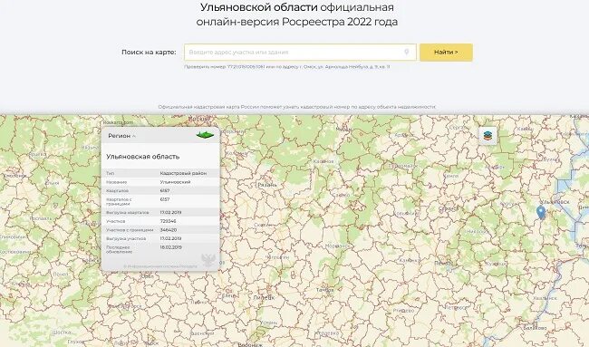The width and height of the screenshot is (589, 347).
Task: Focus the map address search input
Action: (x=300, y=53)
